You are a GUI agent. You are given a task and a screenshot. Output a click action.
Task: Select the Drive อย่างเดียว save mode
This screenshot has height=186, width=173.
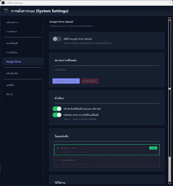pos(107,162)
